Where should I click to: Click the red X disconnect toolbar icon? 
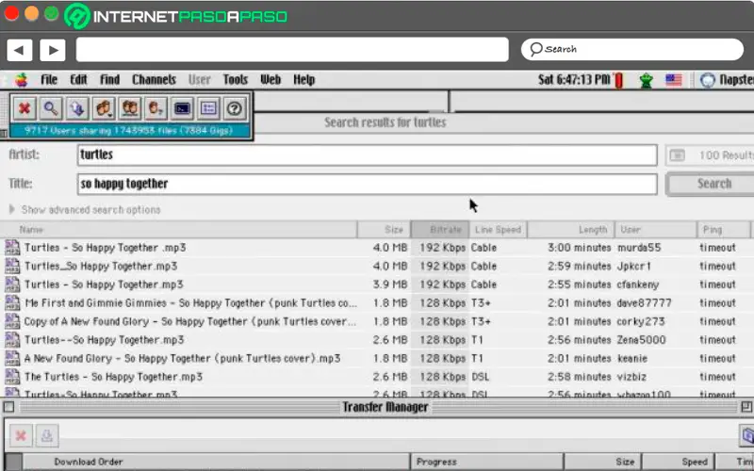coord(25,108)
